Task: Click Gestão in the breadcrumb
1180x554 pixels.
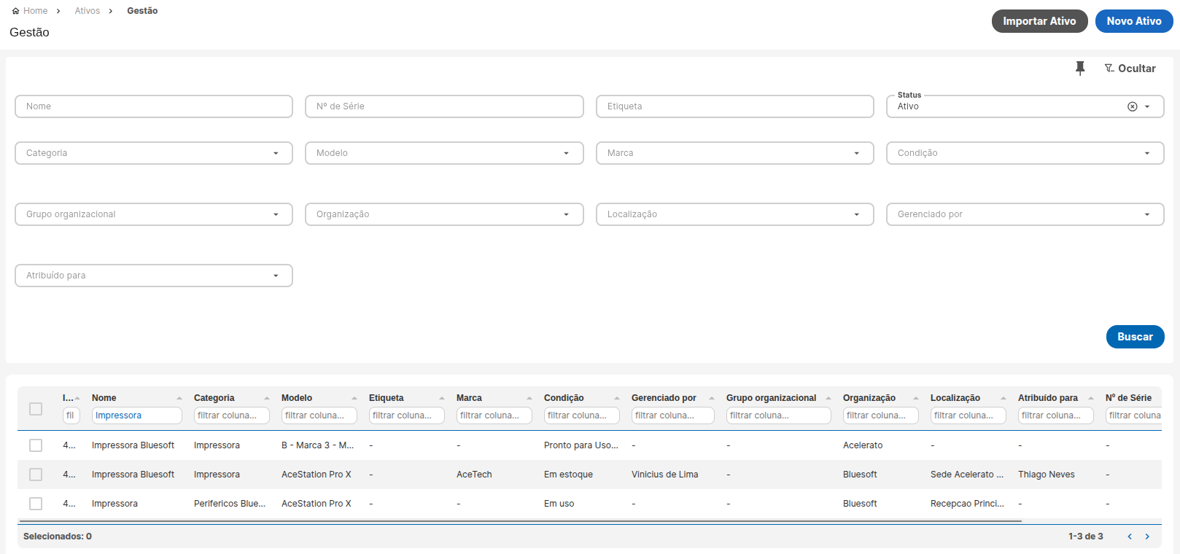Action: [x=142, y=11]
